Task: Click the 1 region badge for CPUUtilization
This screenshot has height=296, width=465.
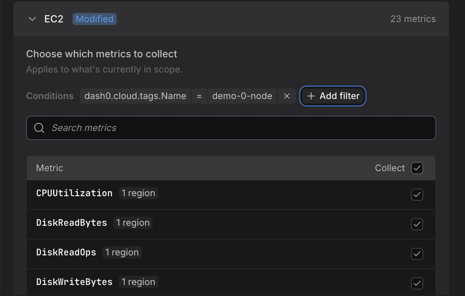Action: point(139,193)
